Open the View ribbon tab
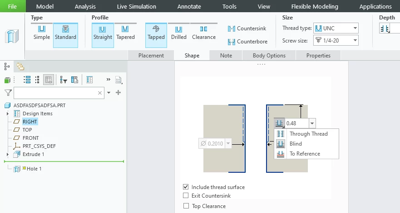The height and width of the screenshot is (213, 400). pos(264,7)
